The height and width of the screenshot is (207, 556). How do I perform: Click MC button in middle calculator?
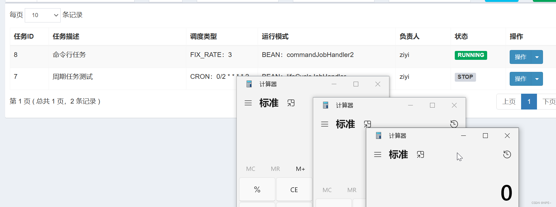[x=327, y=190]
